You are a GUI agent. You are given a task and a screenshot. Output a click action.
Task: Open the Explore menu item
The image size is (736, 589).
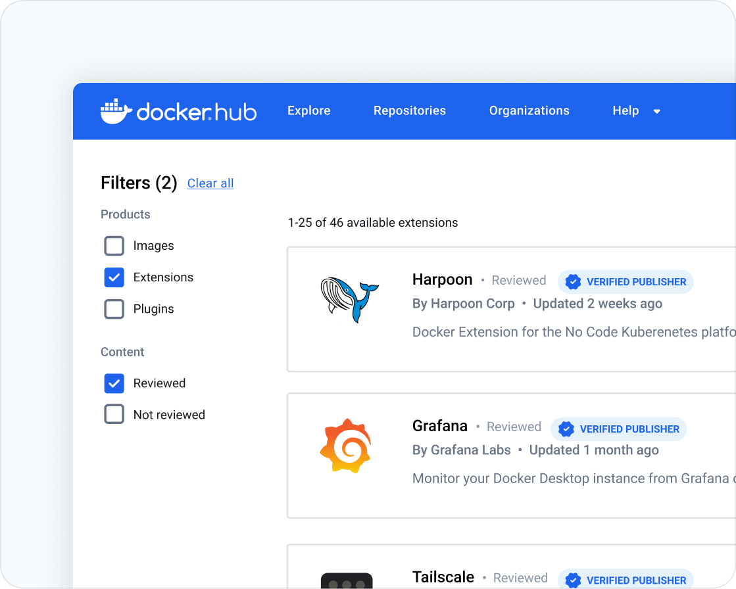click(x=308, y=110)
